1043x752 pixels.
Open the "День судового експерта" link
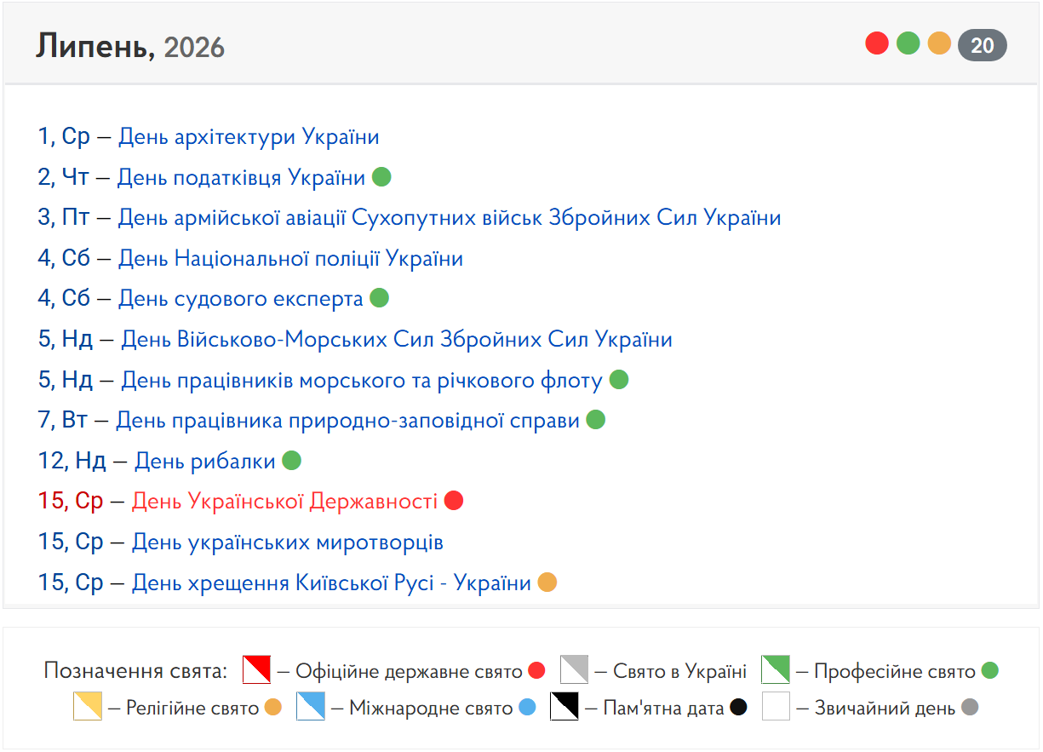coord(241,299)
